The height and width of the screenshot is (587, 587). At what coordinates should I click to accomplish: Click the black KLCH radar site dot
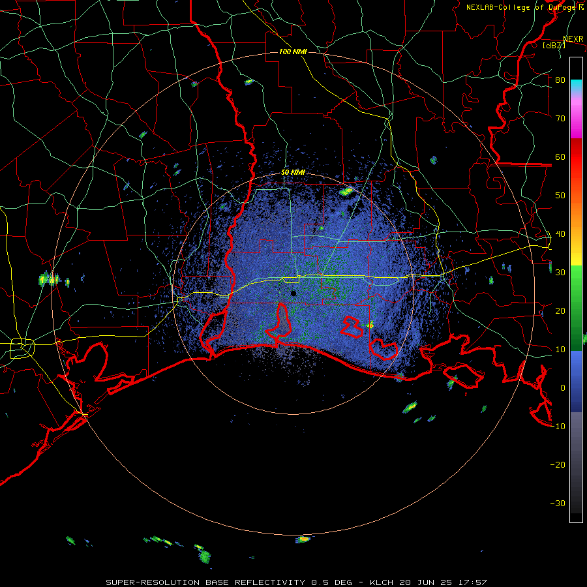[293, 293]
